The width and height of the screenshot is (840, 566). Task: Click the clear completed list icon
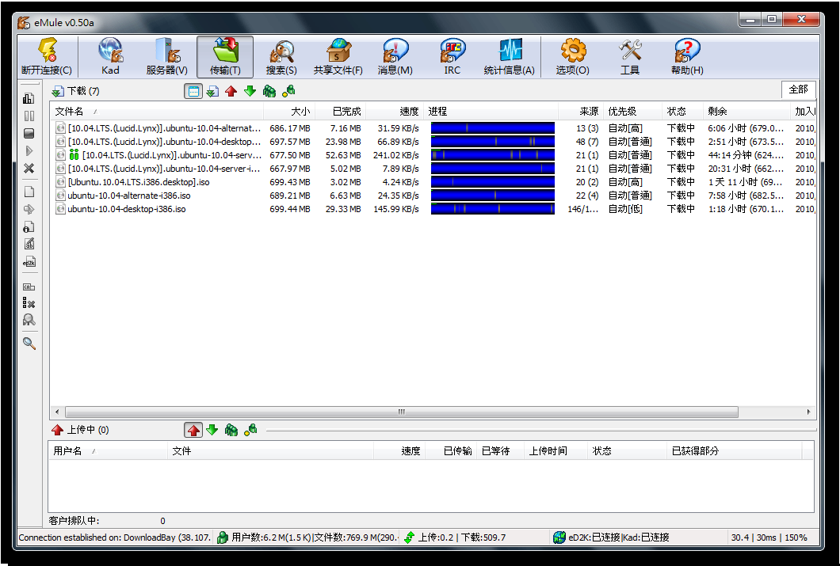coord(29,303)
